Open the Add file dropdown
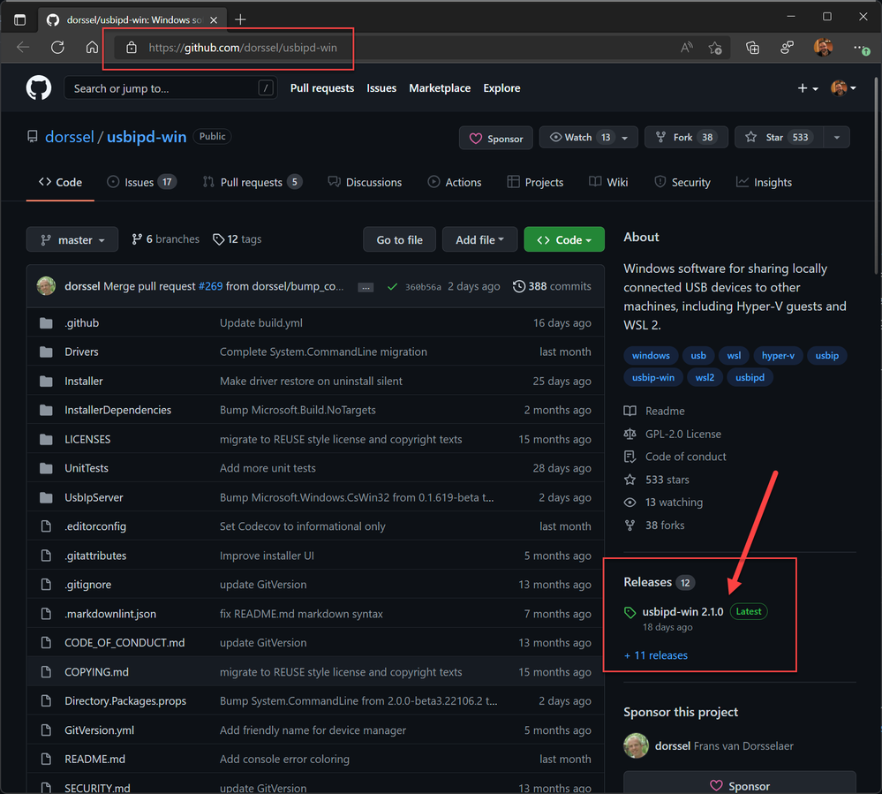The width and height of the screenshot is (882, 794). 479,239
